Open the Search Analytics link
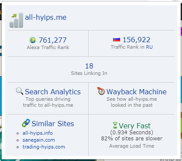The width and height of the screenshot is (182, 161). (53, 92)
